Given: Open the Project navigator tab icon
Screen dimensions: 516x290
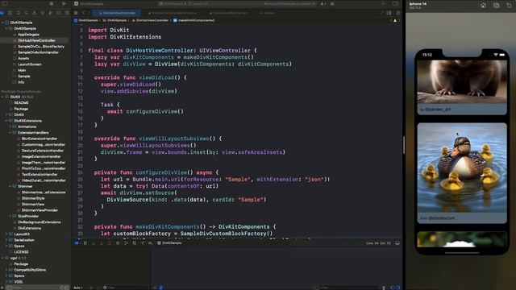Looking at the screenshot, I should pos(2,13).
